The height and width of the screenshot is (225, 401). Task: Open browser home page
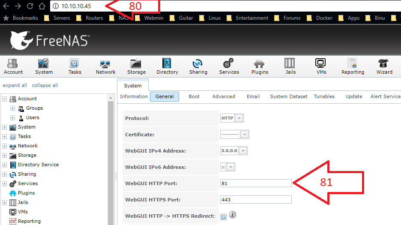click(42, 6)
